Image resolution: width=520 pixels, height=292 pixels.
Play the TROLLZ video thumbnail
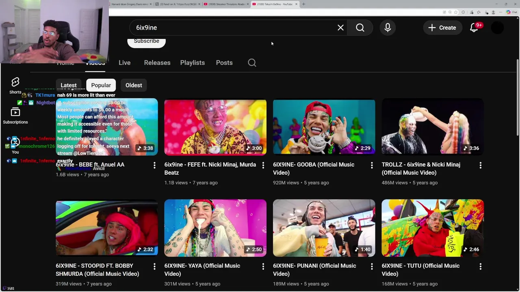pos(433,127)
